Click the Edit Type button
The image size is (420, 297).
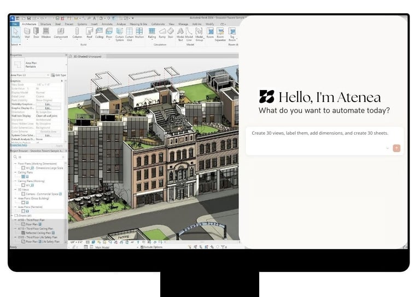(x=59, y=75)
